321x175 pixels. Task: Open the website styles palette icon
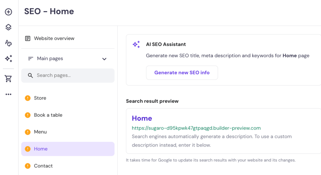click(x=8, y=43)
